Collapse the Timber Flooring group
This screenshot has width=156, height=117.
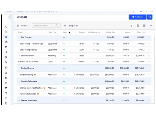point(19,68)
